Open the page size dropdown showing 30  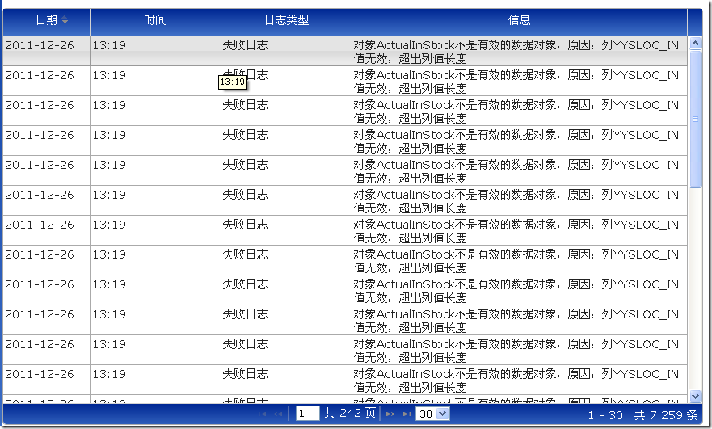[432, 414]
